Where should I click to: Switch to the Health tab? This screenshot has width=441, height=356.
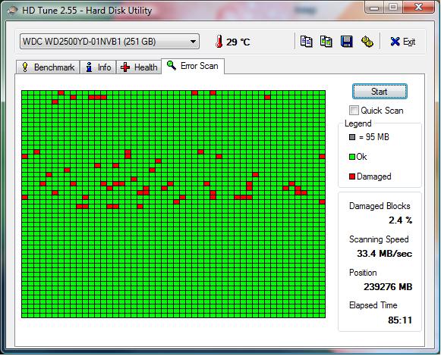(x=139, y=67)
